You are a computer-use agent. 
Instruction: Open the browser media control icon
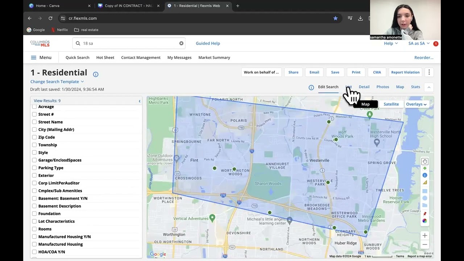click(x=350, y=18)
